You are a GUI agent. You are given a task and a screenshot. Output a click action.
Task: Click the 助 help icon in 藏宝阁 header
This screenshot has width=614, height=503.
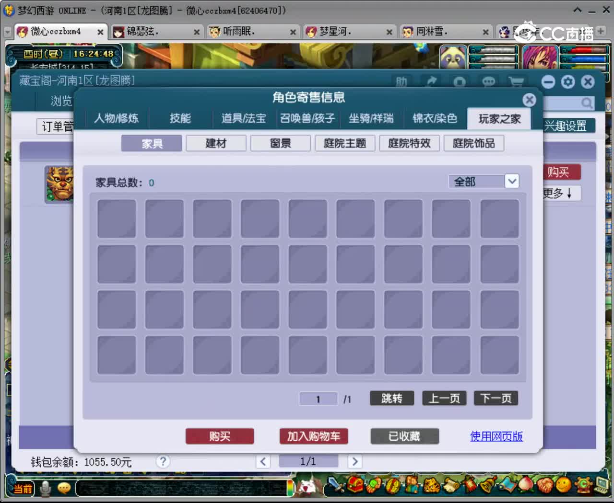(x=401, y=82)
